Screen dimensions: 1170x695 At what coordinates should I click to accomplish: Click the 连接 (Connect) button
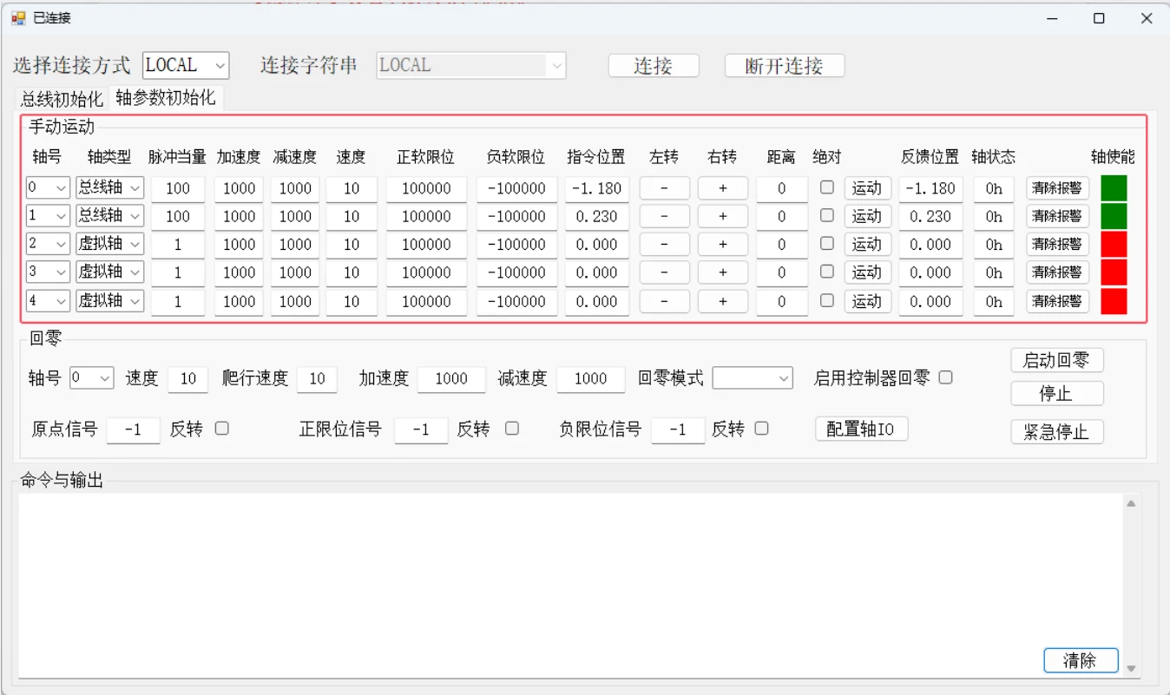[x=654, y=65]
